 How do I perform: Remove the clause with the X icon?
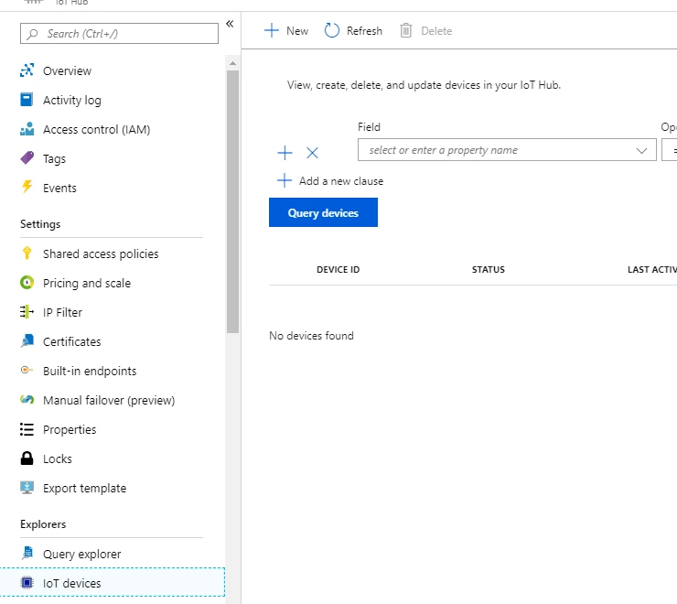coord(312,153)
